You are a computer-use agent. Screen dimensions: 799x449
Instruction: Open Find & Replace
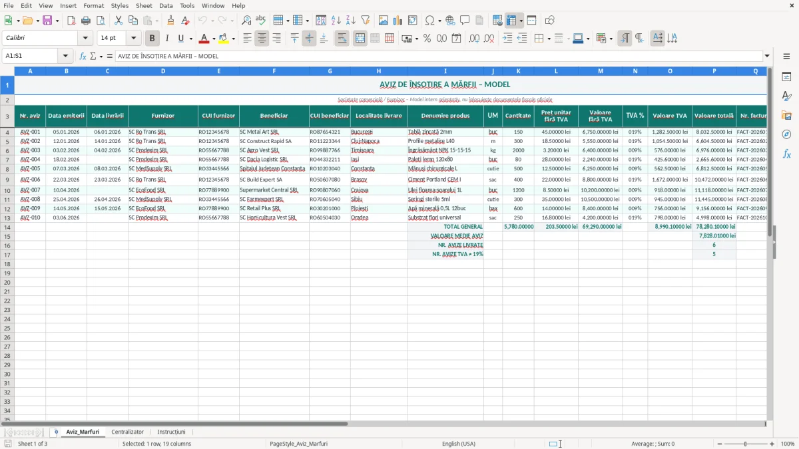(x=246, y=21)
